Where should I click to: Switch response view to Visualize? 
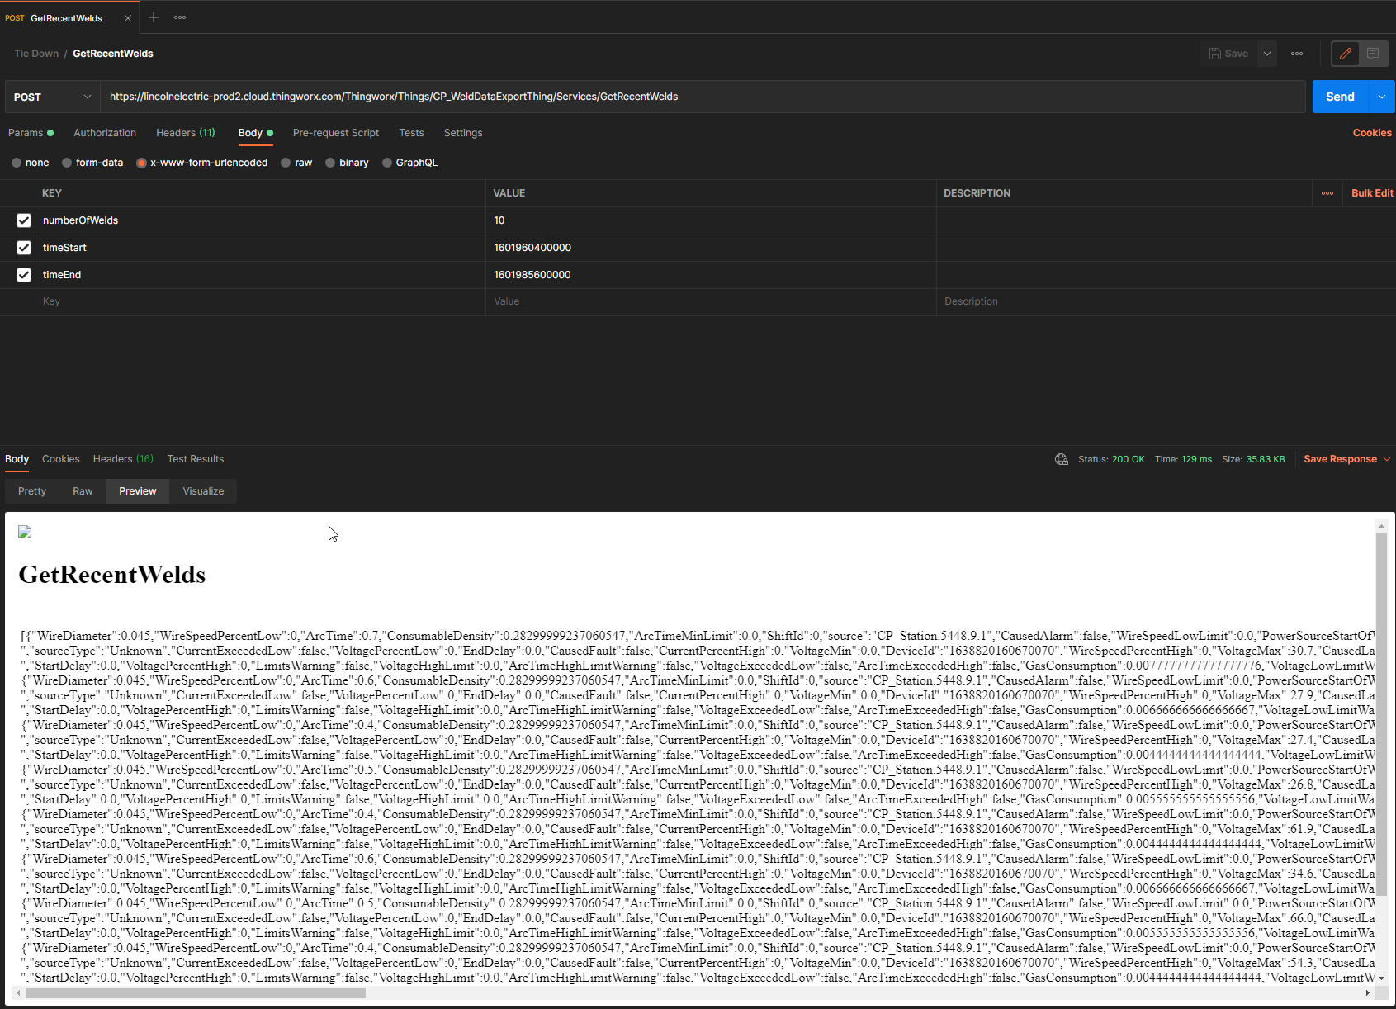click(203, 491)
